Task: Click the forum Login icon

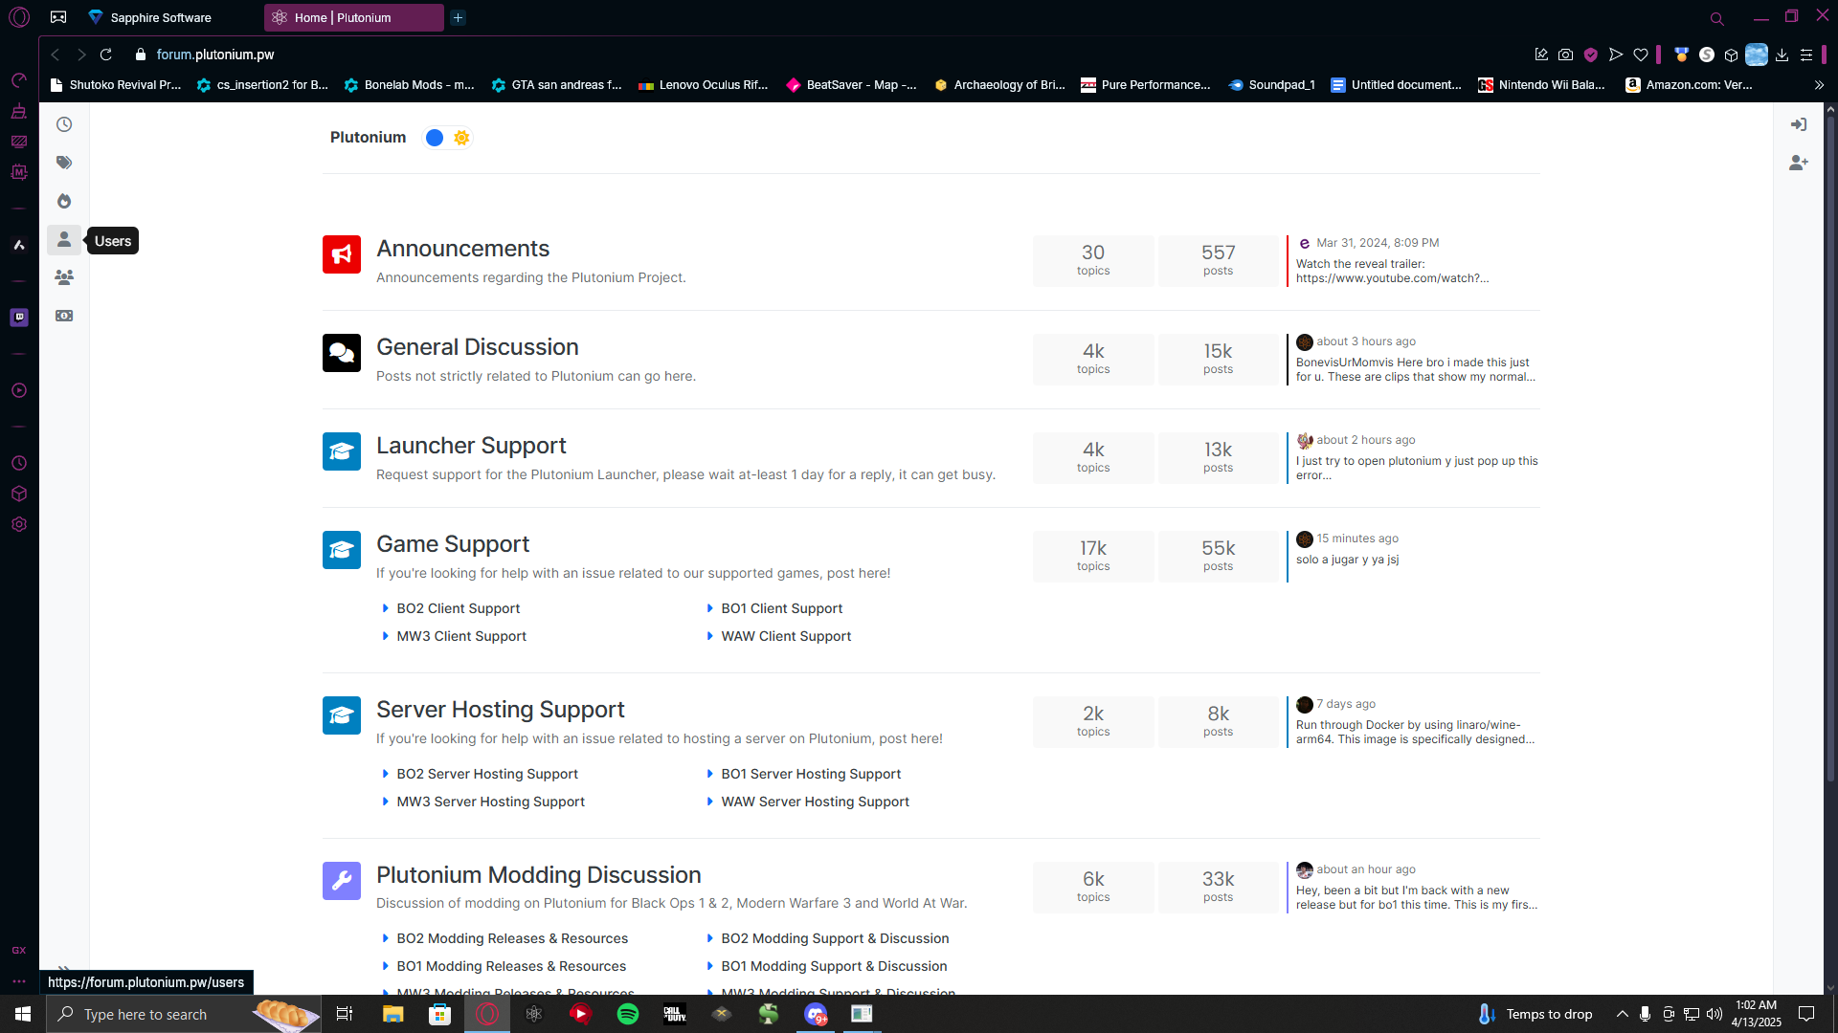Action: click(x=1799, y=124)
